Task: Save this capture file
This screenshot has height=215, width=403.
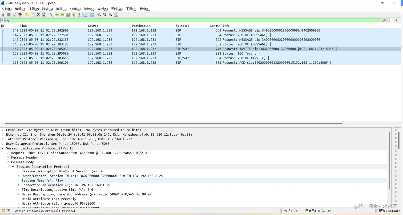Action: pyautogui.click(x=33, y=15)
